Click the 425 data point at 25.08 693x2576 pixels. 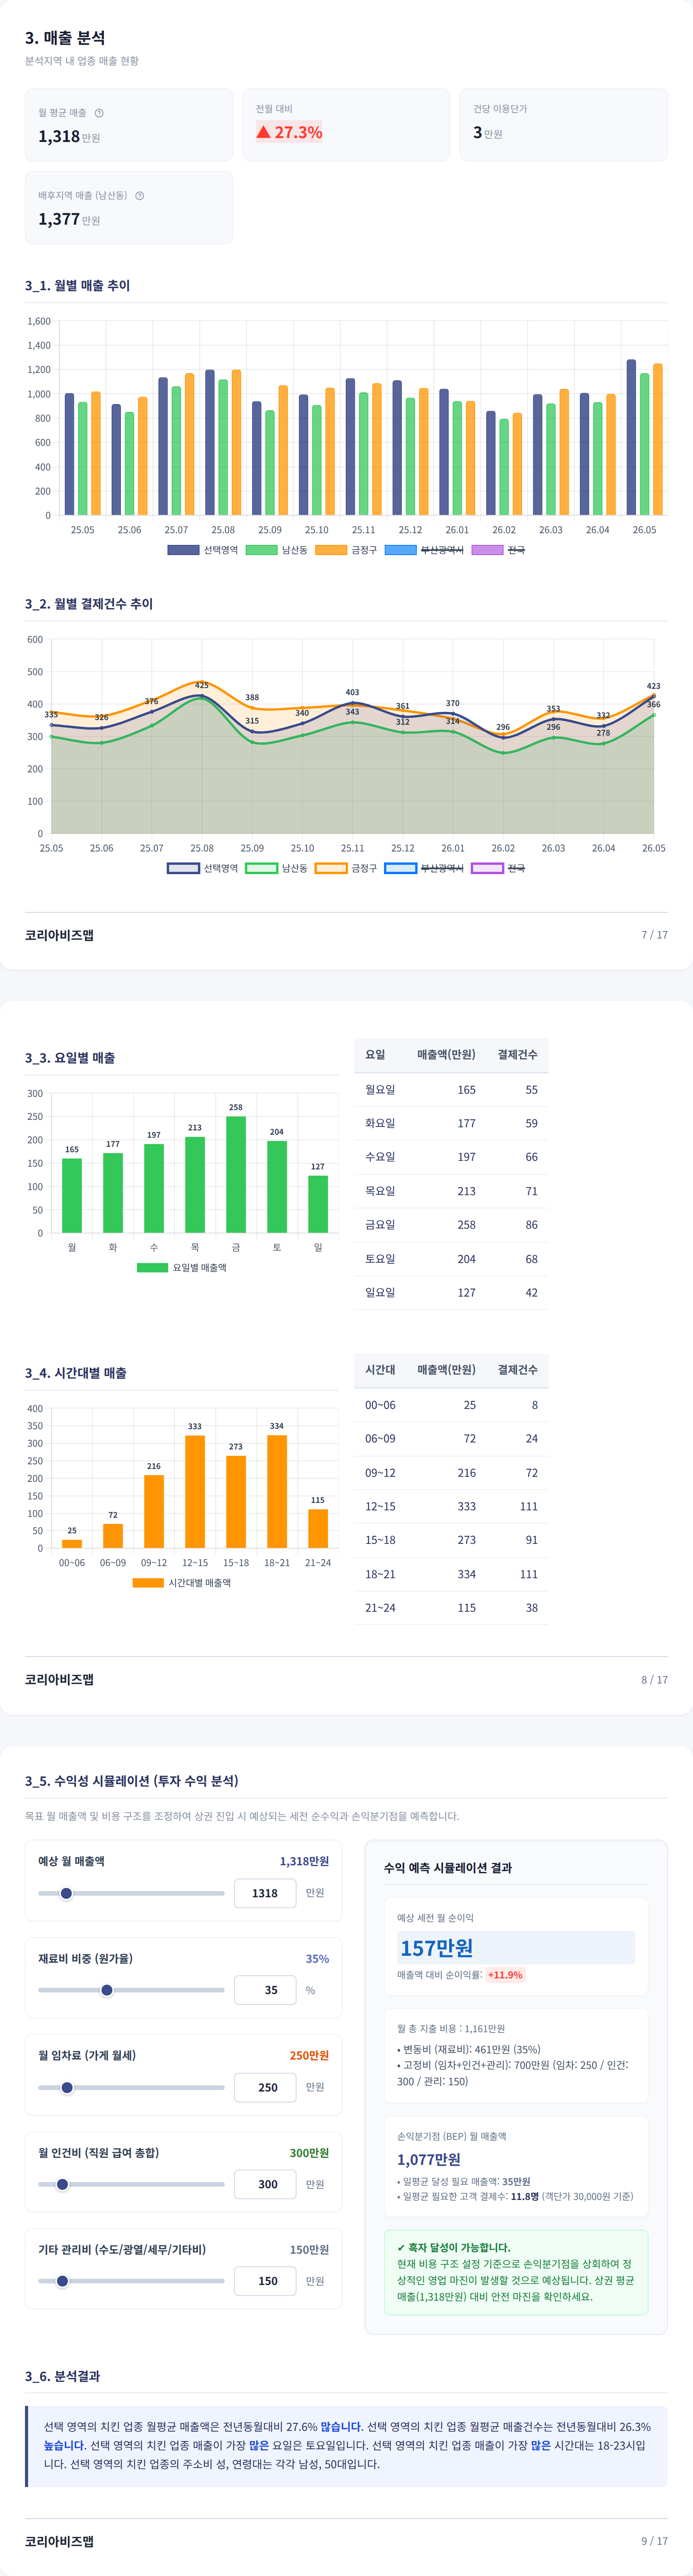point(202,696)
